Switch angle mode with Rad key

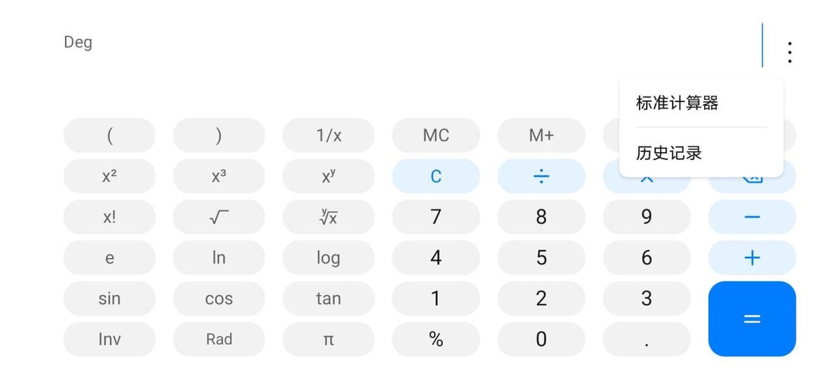point(219,339)
